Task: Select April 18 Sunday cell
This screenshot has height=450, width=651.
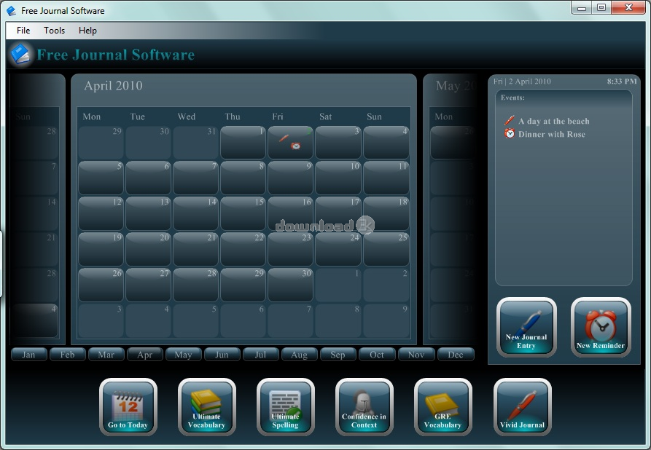Action: (x=386, y=213)
